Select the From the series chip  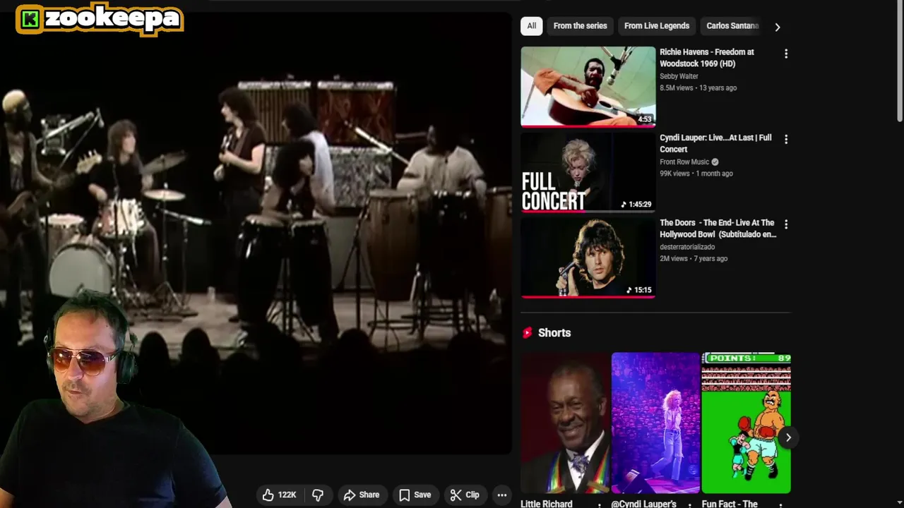pos(581,26)
